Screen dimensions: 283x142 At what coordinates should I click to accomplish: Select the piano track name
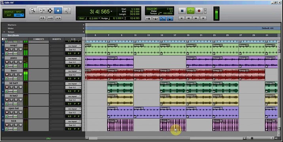[14, 58]
